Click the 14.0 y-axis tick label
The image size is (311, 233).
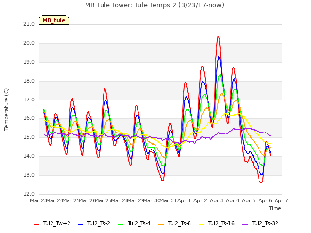[29, 156]
